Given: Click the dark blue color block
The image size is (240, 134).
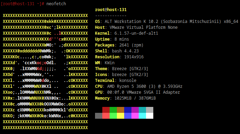Looking at the screenshot, I should [x=128, y=110].
